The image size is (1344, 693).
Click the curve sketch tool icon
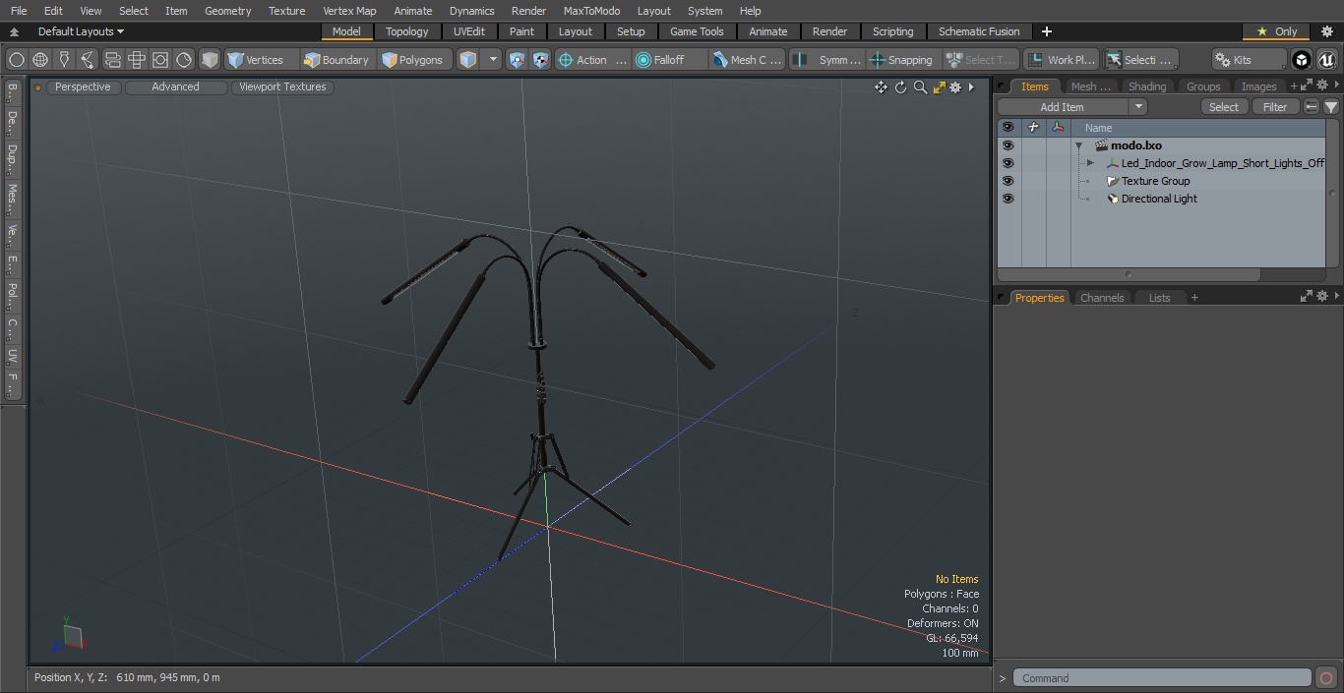[x=88, y=60]
